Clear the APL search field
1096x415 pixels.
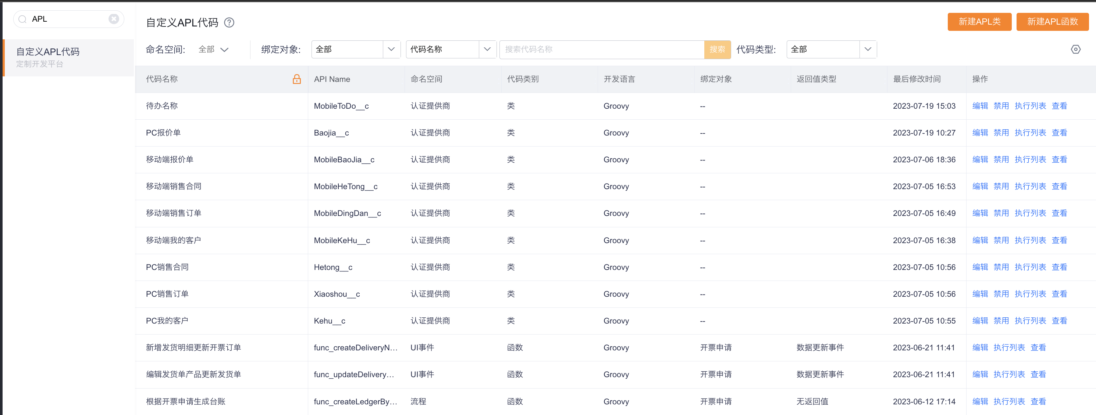(x=114, y=19)
